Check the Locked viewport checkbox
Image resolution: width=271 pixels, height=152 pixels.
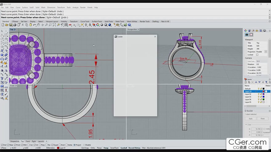(x=257, y=55)
